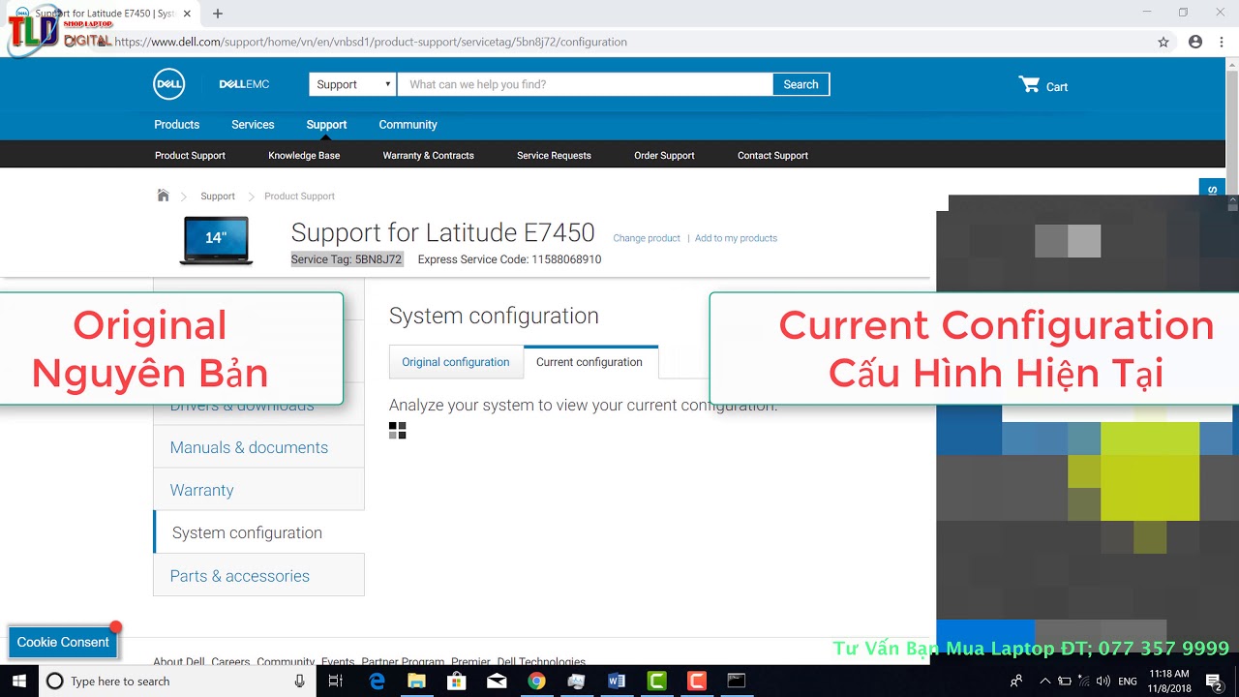Switch to the Original configuration tab
The image size is (1239, 697).
[455, 362]
